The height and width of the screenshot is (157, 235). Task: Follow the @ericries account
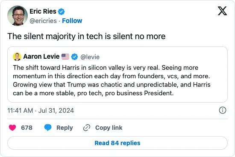pyautogui.click(x=72, y=20)
